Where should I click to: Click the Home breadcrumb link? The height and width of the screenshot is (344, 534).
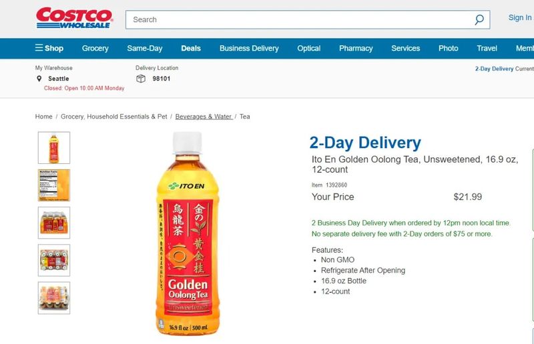(43, 117)
